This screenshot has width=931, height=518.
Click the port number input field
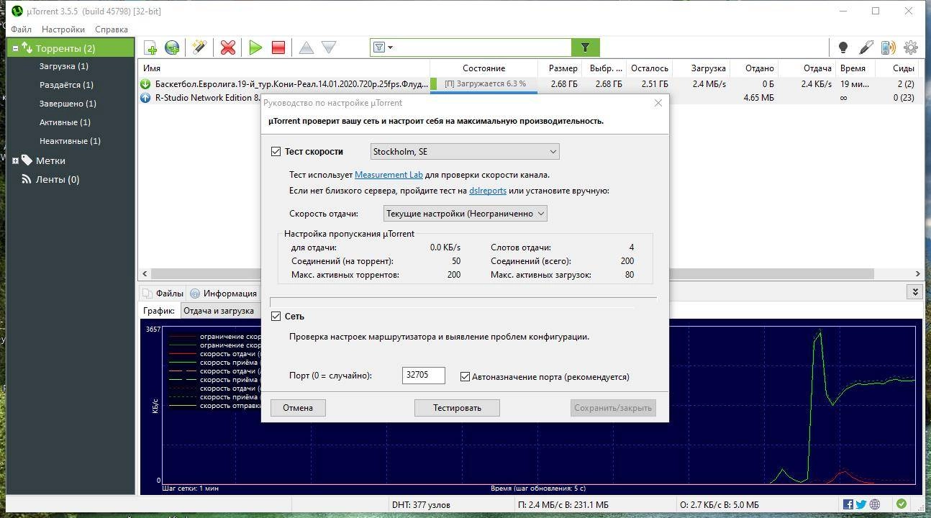pyautogui.click(x=424, y=375)
